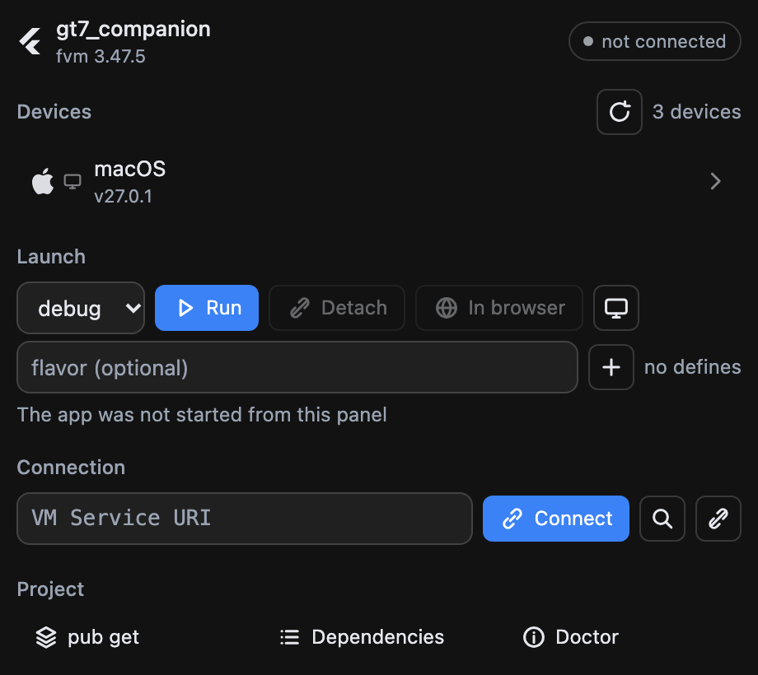Select the macOS v27.0.1 device row

tap(379, 182)
